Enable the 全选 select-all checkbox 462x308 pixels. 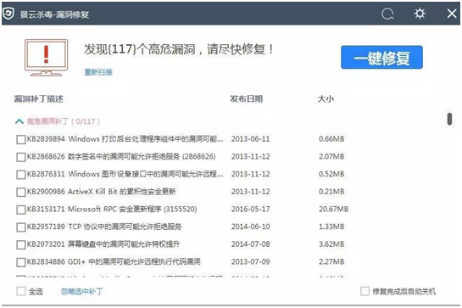click(21, 291)
